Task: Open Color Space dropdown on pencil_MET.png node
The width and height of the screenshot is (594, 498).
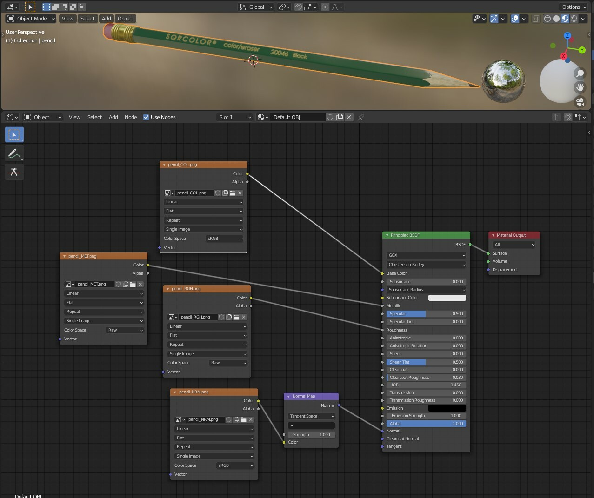Action: [125, 330]
